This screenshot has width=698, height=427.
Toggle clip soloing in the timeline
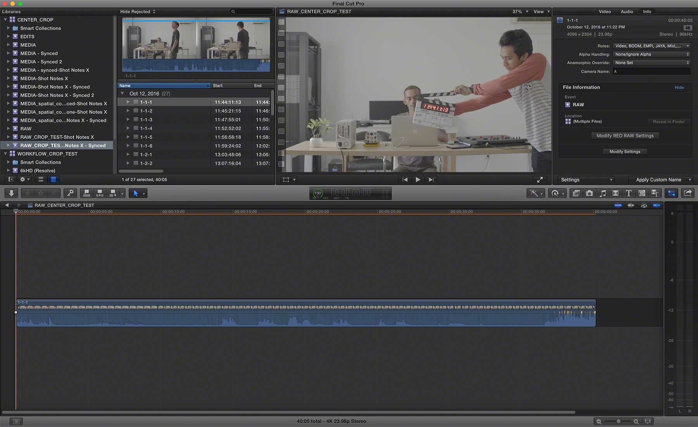click(x=644, y=205)
